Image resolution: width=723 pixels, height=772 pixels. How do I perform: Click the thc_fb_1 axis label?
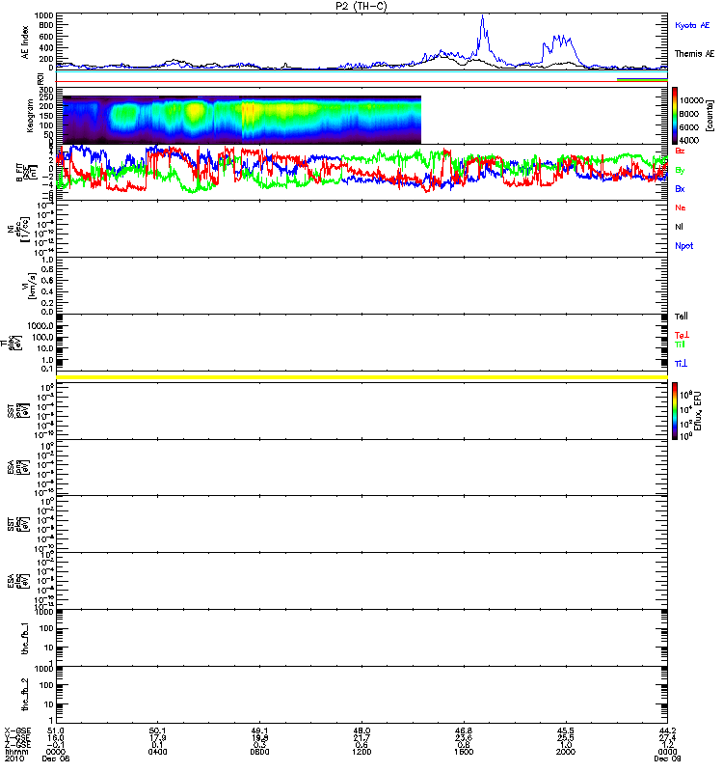(x=25, y=638)
